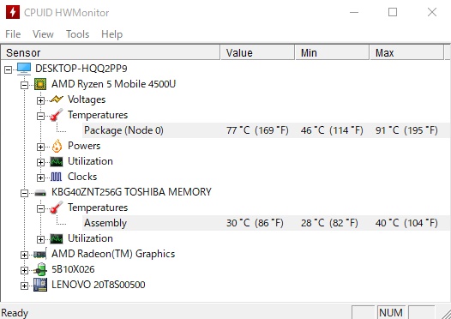Click the DESKTOP-HQQ2PP9 computer monitor icon

coord(24,69)
